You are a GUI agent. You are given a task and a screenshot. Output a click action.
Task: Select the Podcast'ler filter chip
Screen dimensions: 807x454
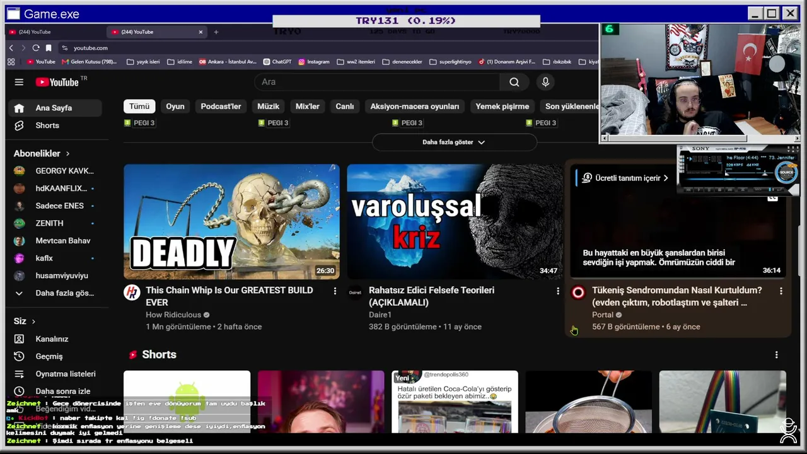pyautogui.click(x=221, y=107)
